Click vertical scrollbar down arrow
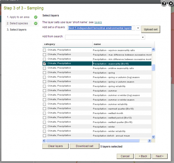The width and height of the screenshot is (174, 163). point(153,137)
